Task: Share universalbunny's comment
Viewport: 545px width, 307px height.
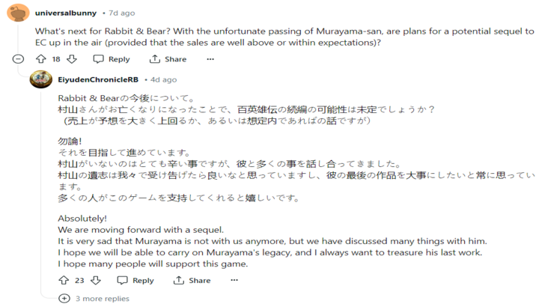Action: [x=168, y=59]
